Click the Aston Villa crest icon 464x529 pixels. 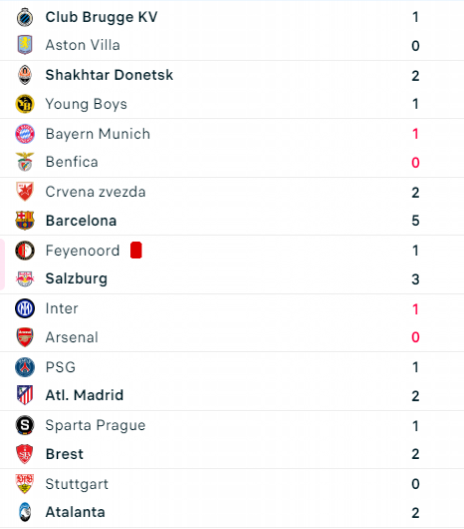tap(25, 45)
